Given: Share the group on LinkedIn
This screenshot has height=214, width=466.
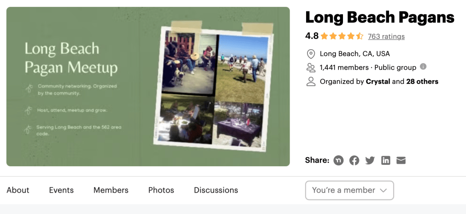Looking at the screenshot, I should (386, 160).
